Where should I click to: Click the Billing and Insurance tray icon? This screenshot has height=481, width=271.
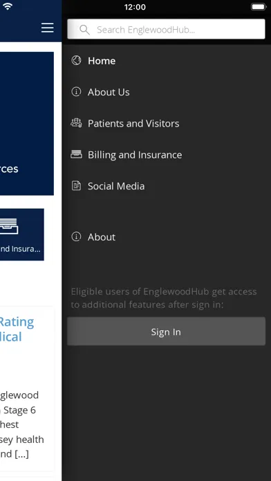[76, 154]
